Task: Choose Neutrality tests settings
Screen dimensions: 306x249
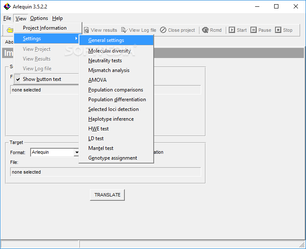Action: 116,61
